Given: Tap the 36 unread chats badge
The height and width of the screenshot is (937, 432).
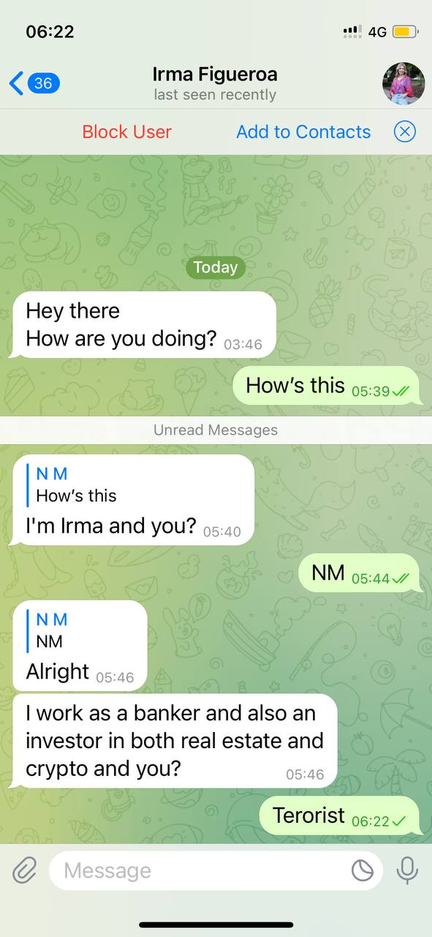Looking at the screenshot, I should (x=44, y=83).
